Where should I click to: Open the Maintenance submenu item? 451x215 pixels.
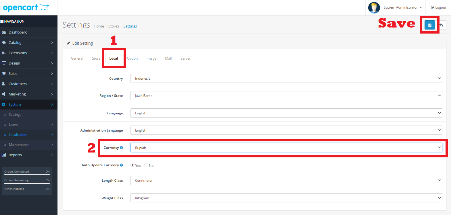[19, 145]
